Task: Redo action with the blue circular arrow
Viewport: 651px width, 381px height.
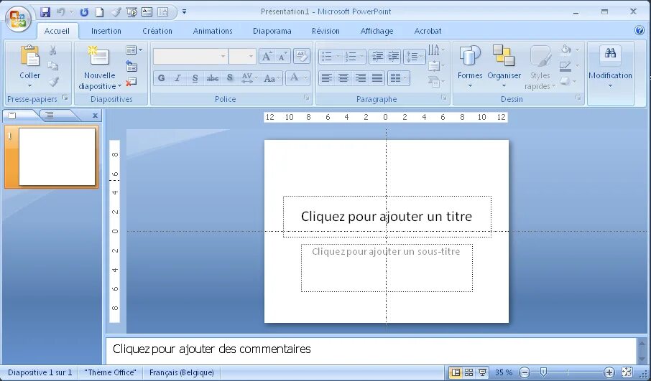Action: click(84, 12)
